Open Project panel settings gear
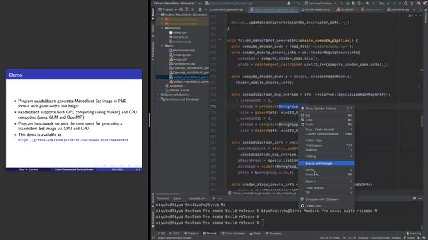The image size is (428, 240). (199, 9)
